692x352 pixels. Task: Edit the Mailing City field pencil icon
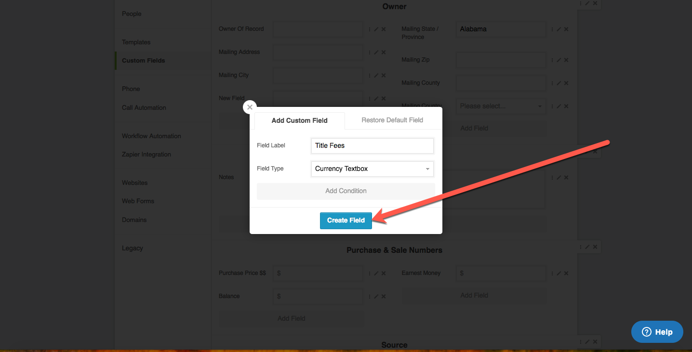coord(376,76)
